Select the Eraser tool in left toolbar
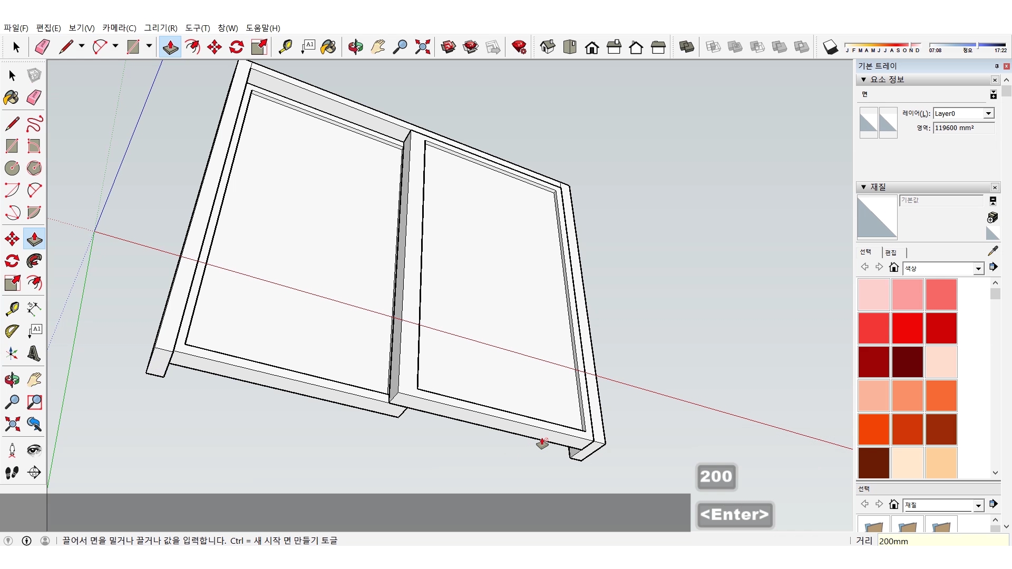 (x=34, y=97)
